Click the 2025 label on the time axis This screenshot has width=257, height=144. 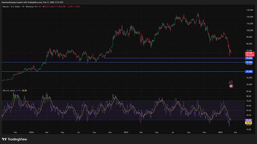(126, 132)
